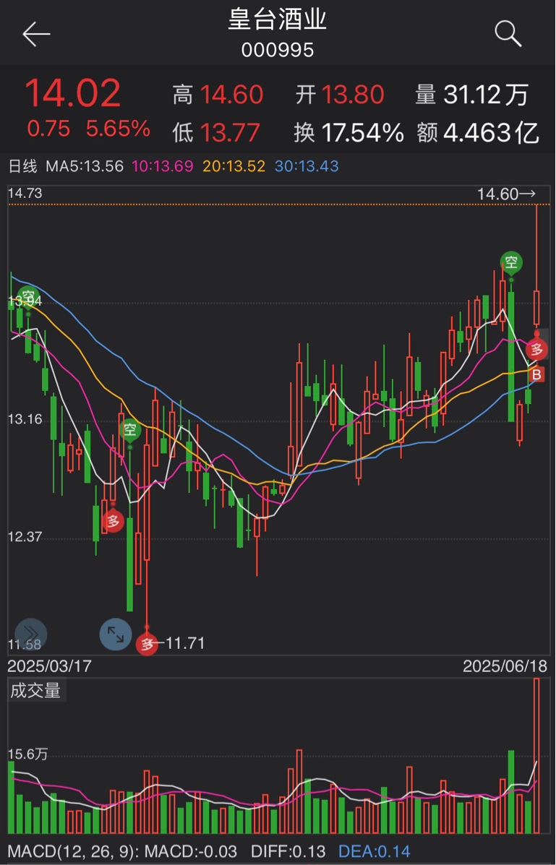
Task: Tap the price change value 0.75
Action: coord(48,129)
